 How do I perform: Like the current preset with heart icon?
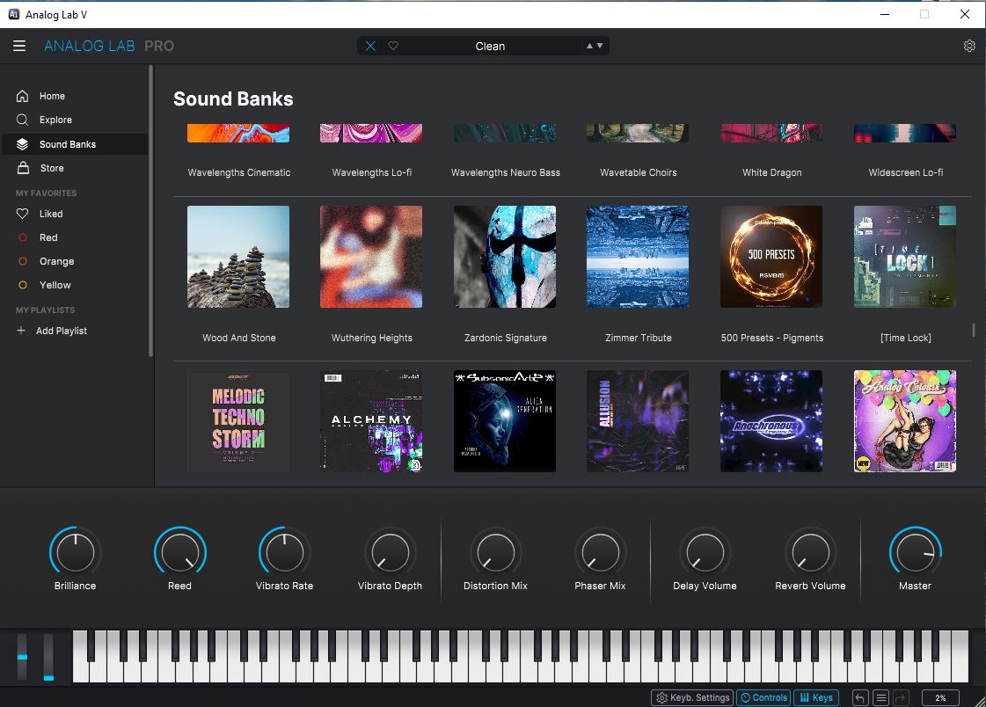tap(393, 46)
